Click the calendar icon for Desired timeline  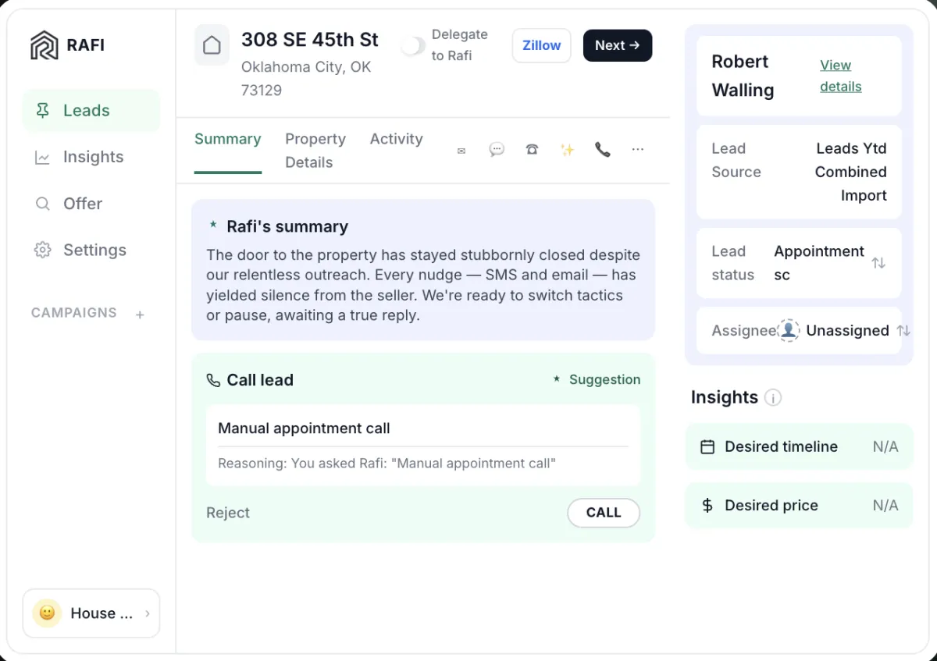(707, 447)
